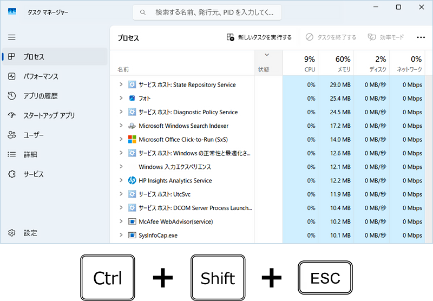The image size is (433, 301).
Task: Click the McAfee WebAdvisor(service) icon
Action: (x=132, y=221)
